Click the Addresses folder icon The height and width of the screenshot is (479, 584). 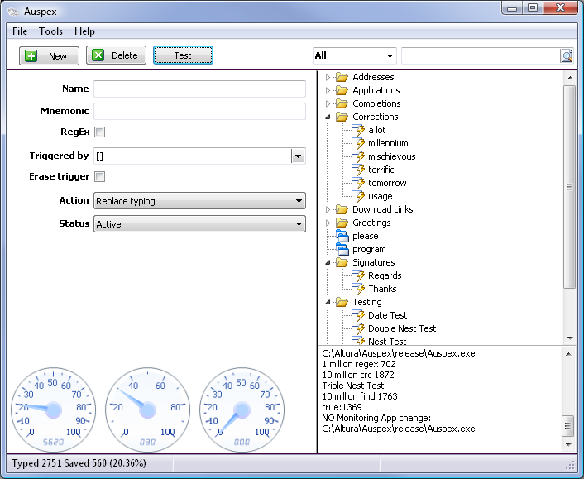(x=342, y=77)
